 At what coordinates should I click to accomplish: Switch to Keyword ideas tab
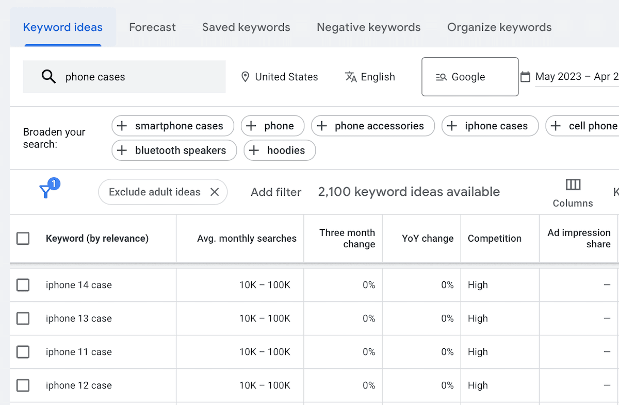point(63,27)
